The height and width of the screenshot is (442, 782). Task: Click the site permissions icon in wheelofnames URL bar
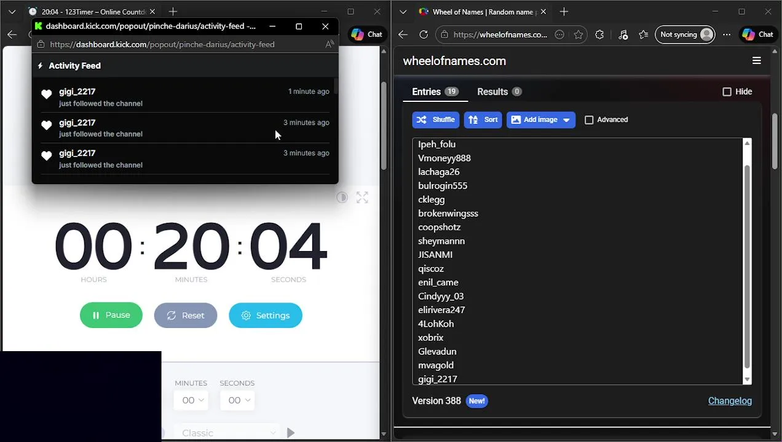(x=559, y=34)
